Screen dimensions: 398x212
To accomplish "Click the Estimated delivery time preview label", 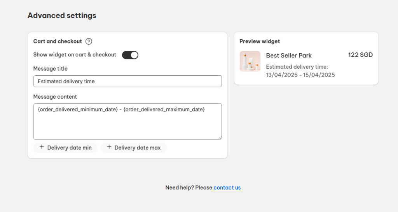I will (297, 67).
